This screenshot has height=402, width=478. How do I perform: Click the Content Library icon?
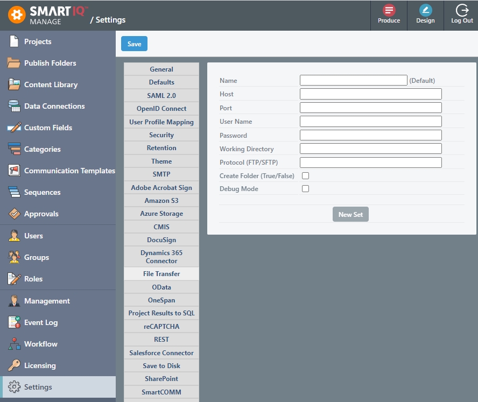[14, 84]
